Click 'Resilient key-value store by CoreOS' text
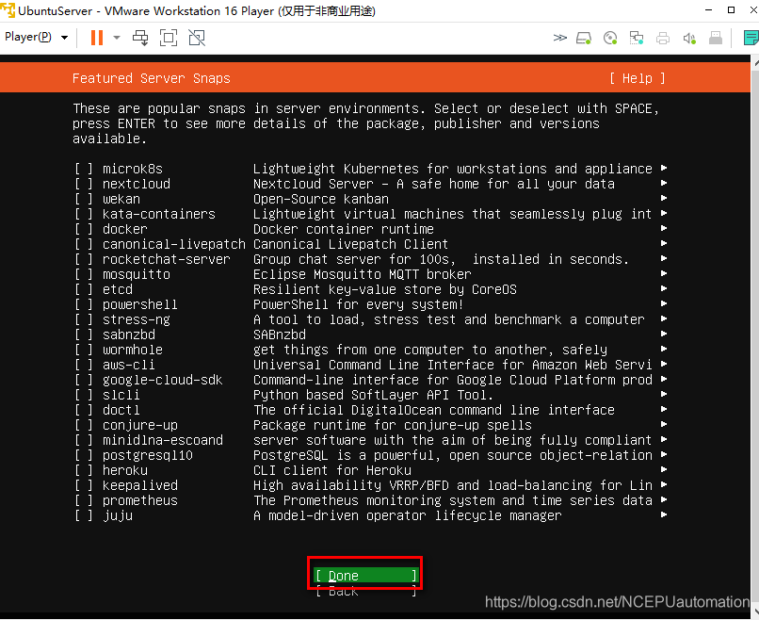The image size is (759, 620). click(385, 289)
